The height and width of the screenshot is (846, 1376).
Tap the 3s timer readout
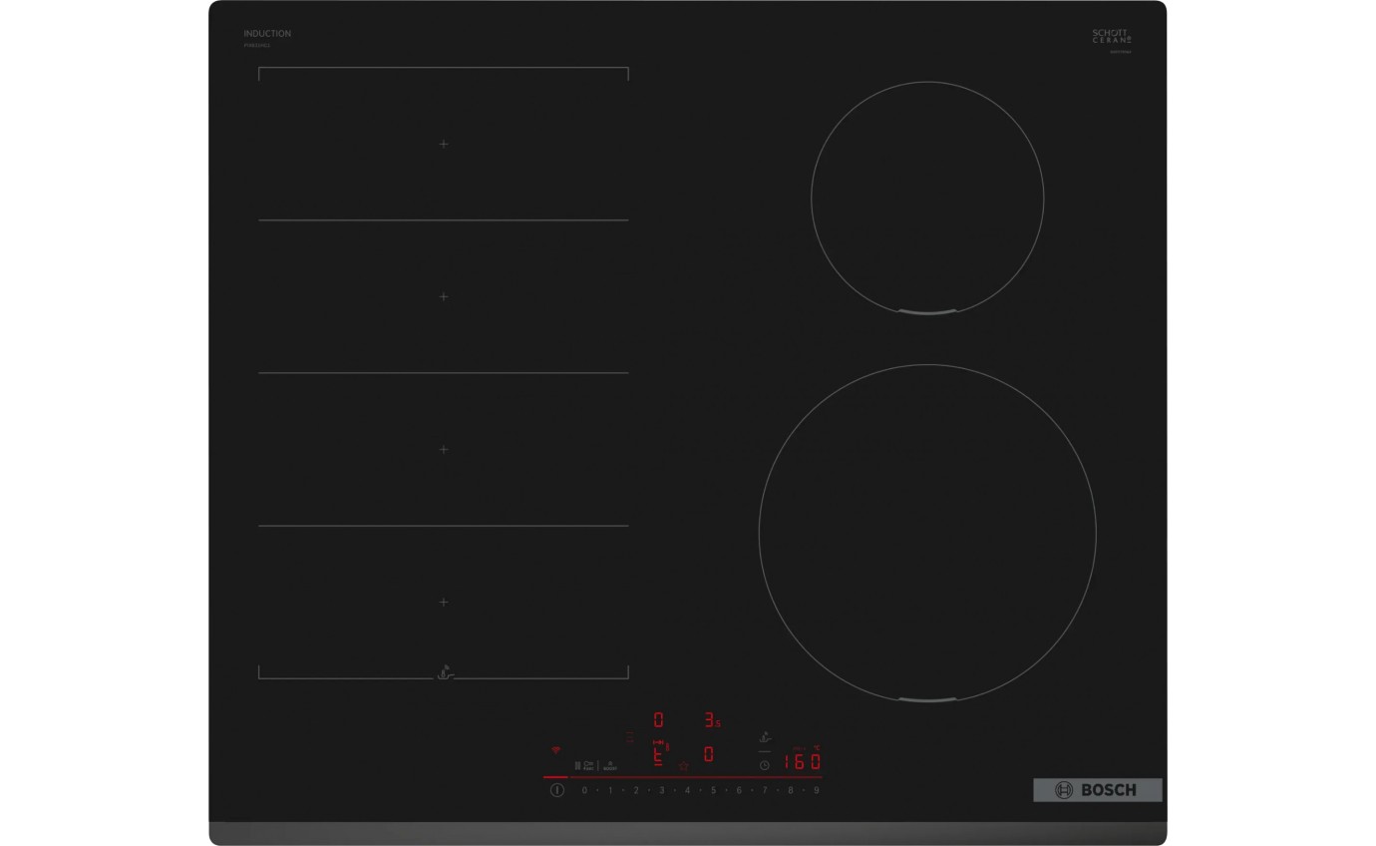click(711, 720)
